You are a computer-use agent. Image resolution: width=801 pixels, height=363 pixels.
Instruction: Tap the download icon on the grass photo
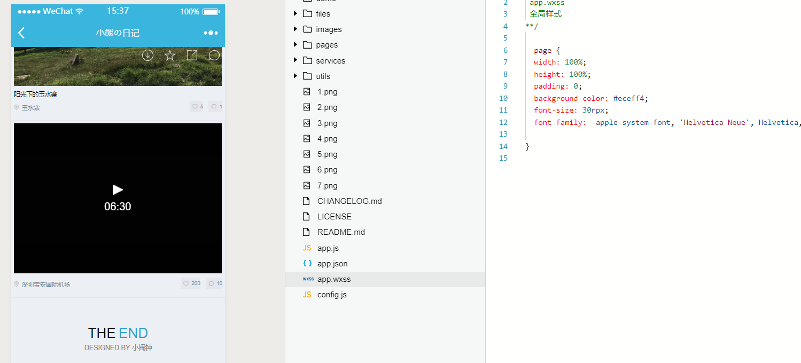click(147, 55)
